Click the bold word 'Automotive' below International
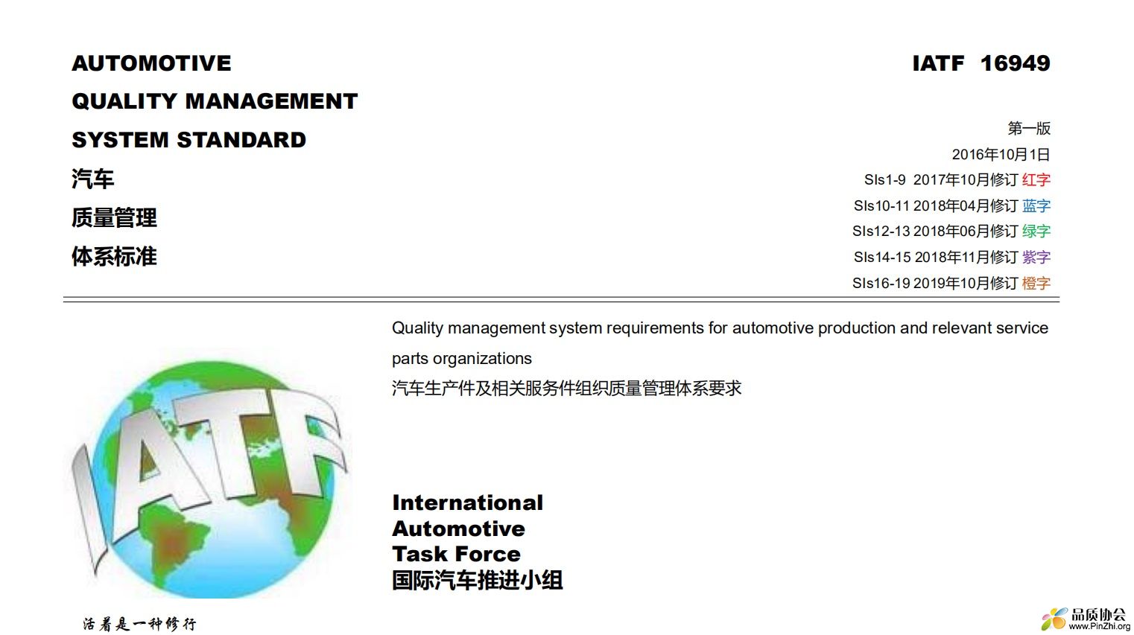This screenshot has height=635, width=1134. 459,529
